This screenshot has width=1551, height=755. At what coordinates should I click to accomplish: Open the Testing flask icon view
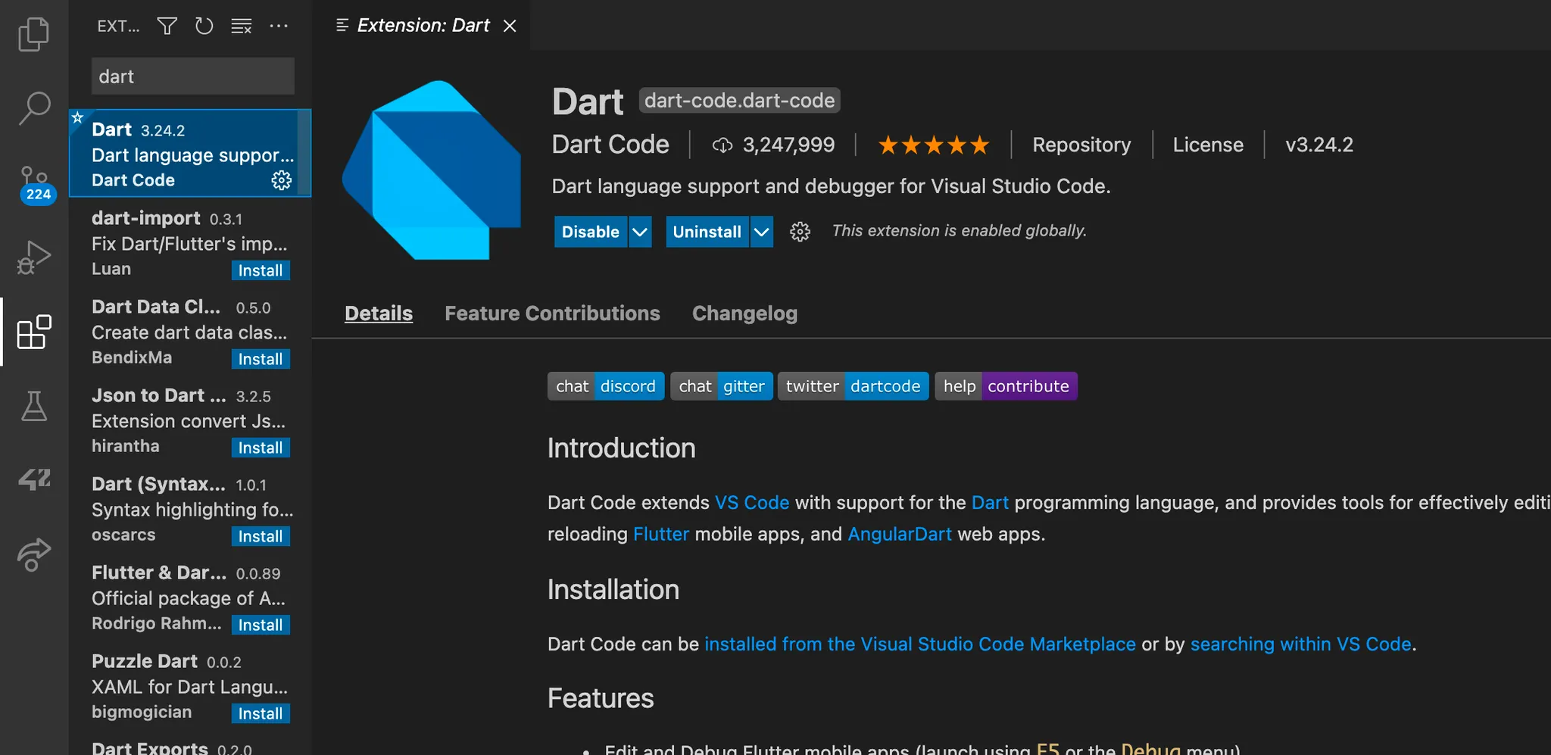pyautogui.click(x=33, y=407)
